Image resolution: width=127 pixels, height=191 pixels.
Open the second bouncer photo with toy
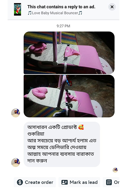(69, 96)
